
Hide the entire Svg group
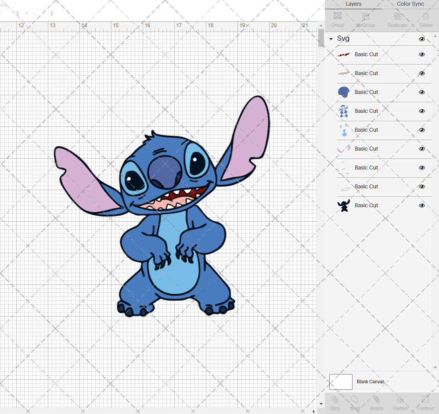pyautogui.click(x=421, y=39)
